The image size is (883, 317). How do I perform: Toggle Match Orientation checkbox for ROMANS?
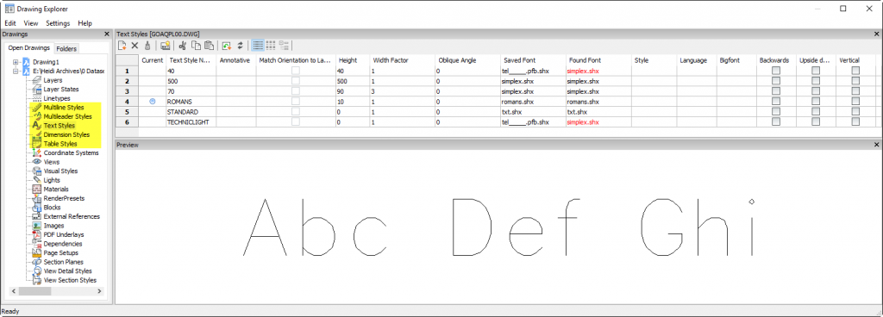(x=295, y=101)
